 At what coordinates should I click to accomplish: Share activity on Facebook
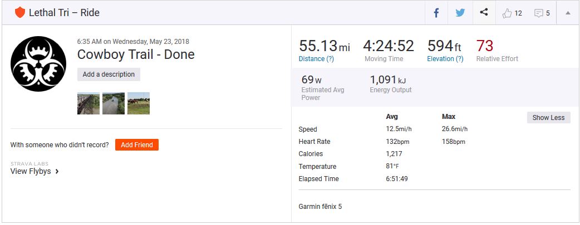tap(436, 13)
